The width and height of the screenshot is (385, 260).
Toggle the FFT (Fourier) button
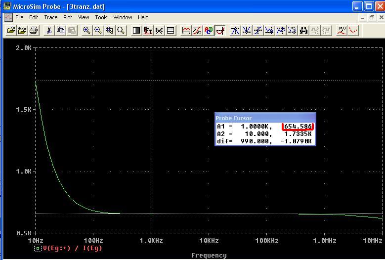pos(148,31)
